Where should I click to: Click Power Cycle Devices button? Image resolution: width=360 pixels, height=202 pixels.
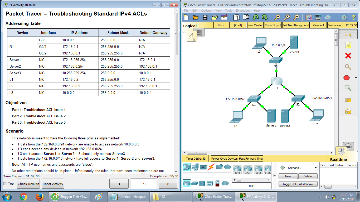225,159
